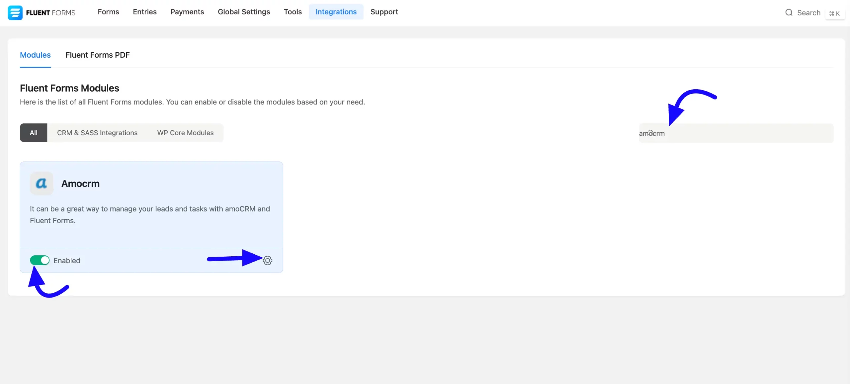
Task: Click the ⌘ K shortcut badge
Action: click(835, 13)
